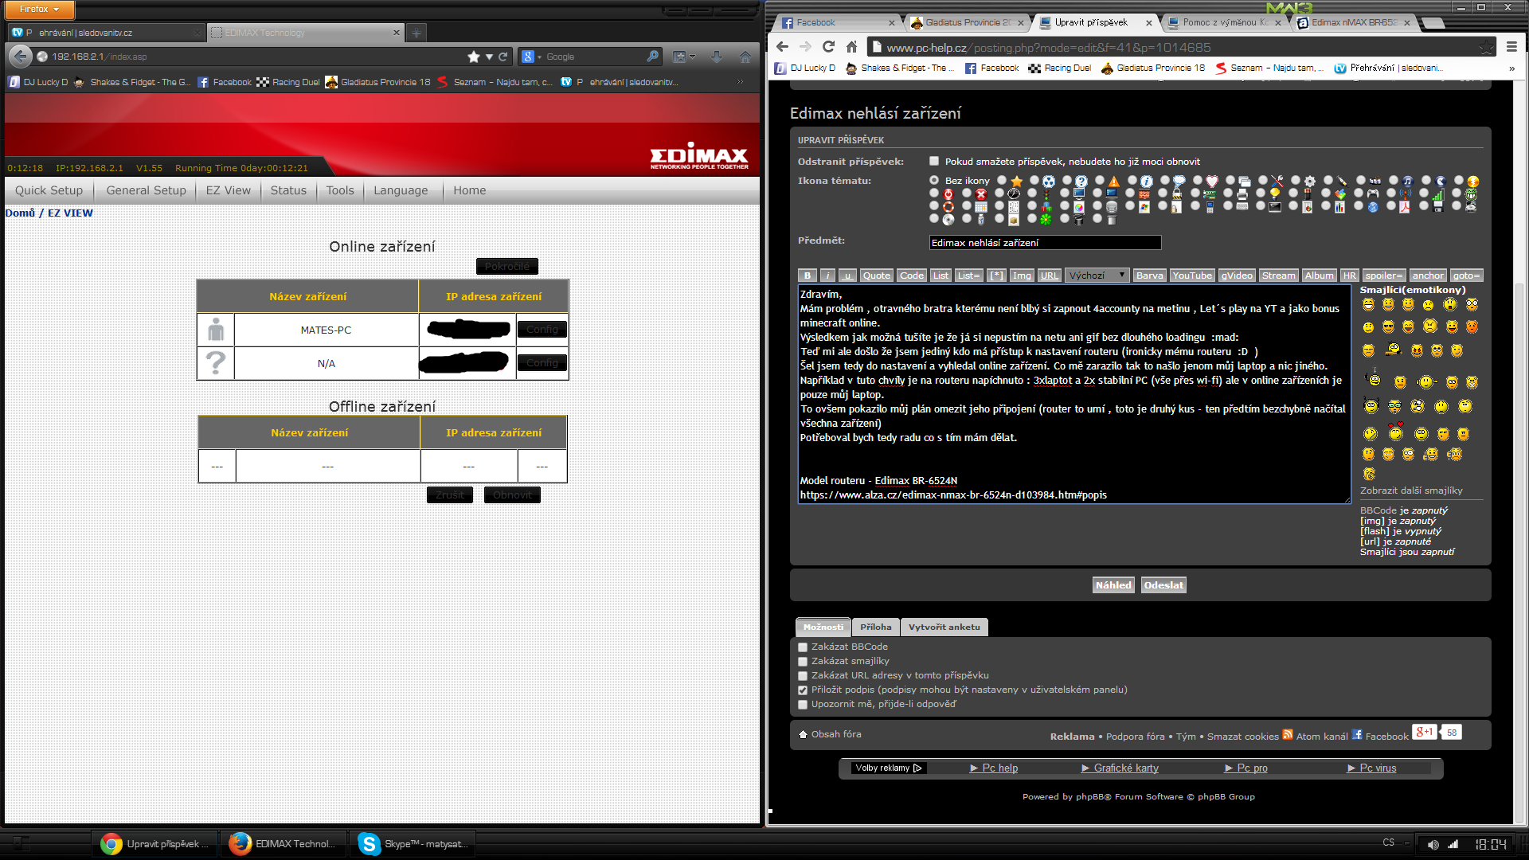Click the Obnovit button
1529x860 pixels.
[x=512, y=495]
